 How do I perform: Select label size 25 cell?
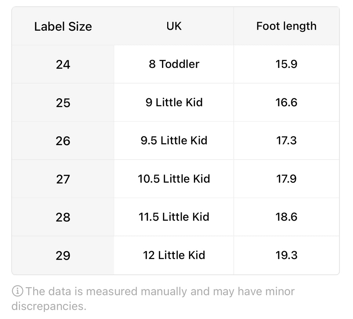pos(63,103)
